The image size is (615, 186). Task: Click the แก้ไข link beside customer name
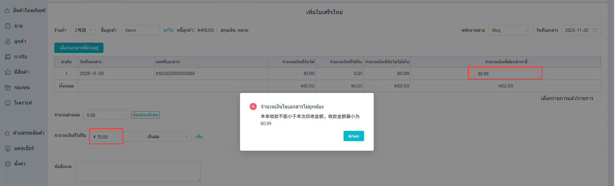pyautogui.click(x=168, y=30)
